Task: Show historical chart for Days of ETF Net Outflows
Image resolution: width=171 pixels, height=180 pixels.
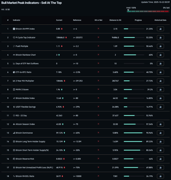Action: [x=160, y=63]
